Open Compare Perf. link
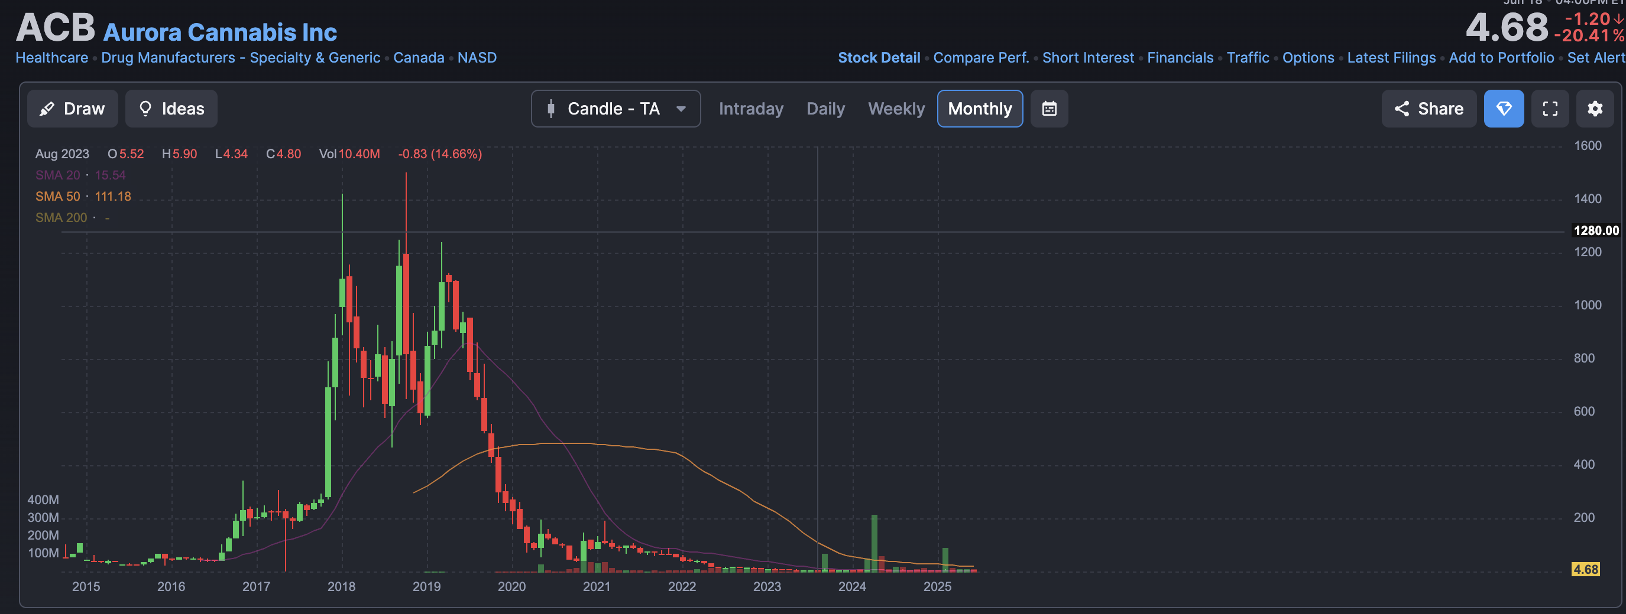This screenshot has width=1626, height=614. 981,57
